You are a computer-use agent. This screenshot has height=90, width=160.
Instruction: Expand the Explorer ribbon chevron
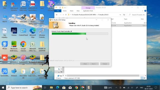(x=142, y=11)
